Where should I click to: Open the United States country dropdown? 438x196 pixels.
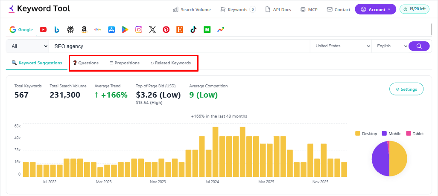coord(341,46)
